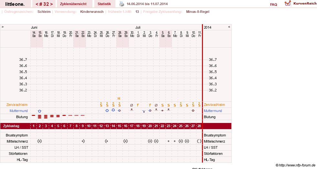The width and height of the screenshot is (317, 169).
Task: Click the S+ mucus symbol on cycle day 15
Action: pos(120,104)
